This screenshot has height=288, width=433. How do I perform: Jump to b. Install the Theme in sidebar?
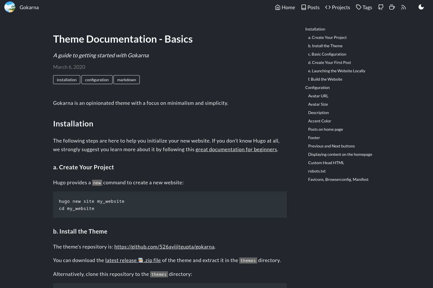[325, 46]
